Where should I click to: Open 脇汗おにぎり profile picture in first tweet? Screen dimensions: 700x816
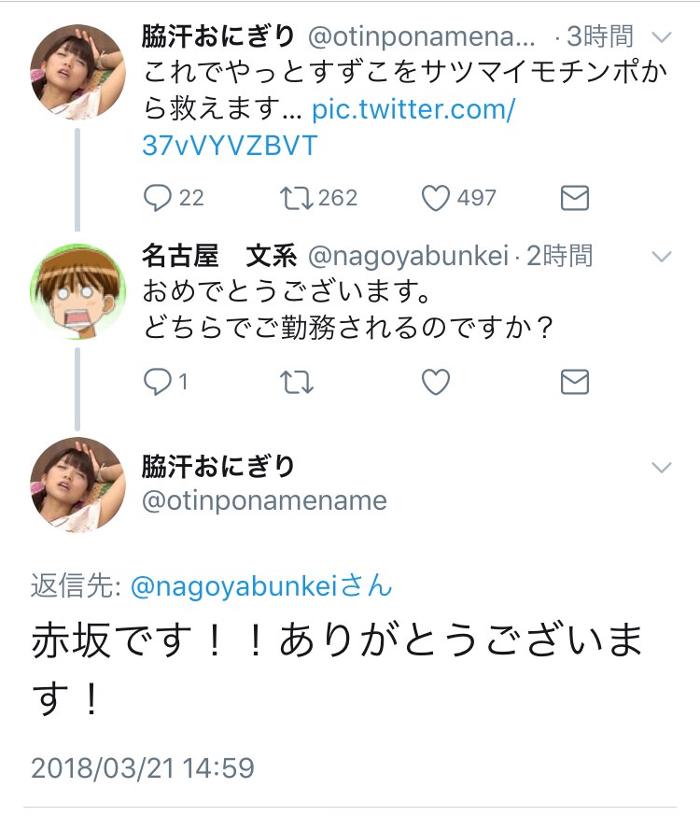(x=77, y=71)
